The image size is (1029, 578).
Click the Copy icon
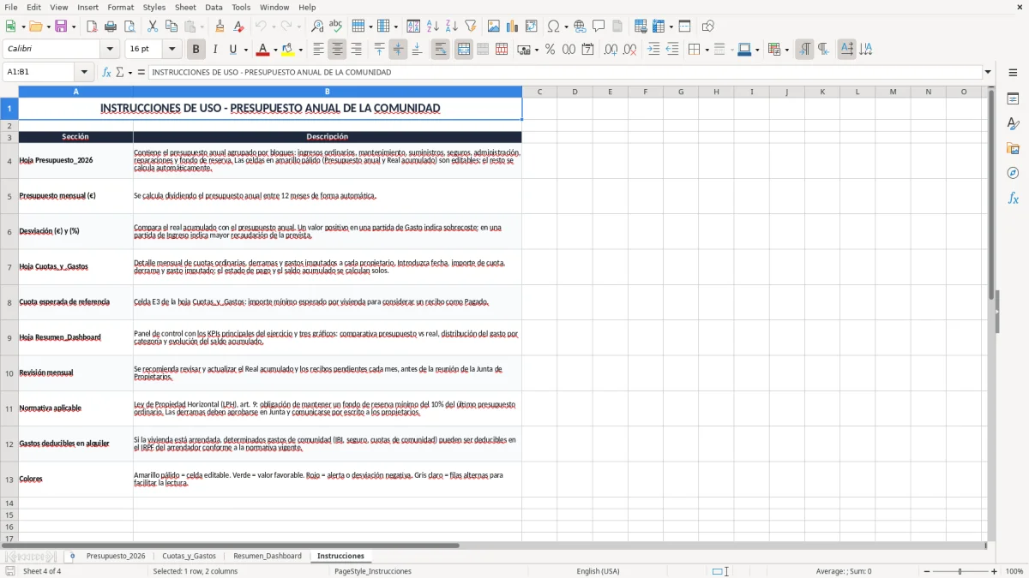pos(171,27)
